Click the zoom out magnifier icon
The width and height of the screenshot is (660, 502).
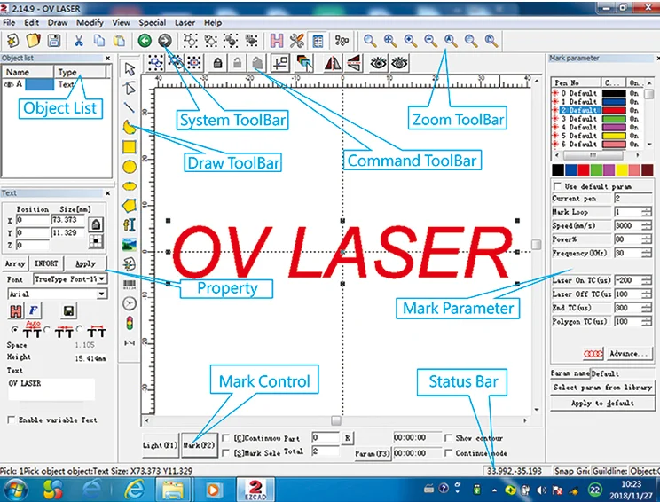click(430, 41)
